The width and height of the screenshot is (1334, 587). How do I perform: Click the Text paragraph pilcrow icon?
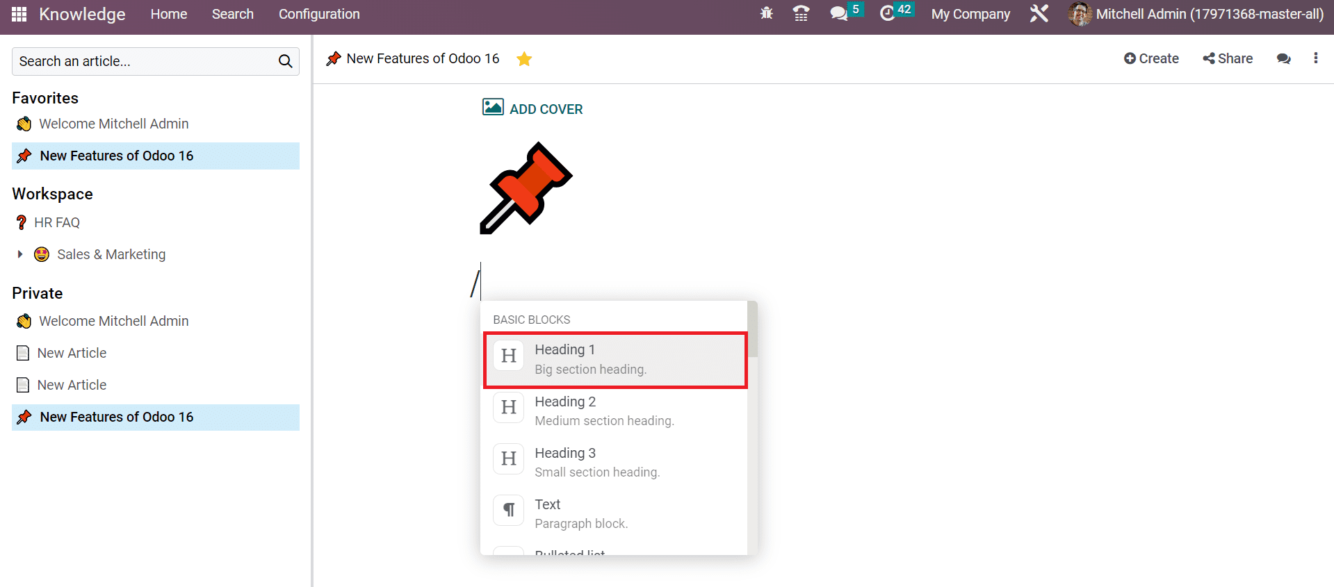pos(509,510)
